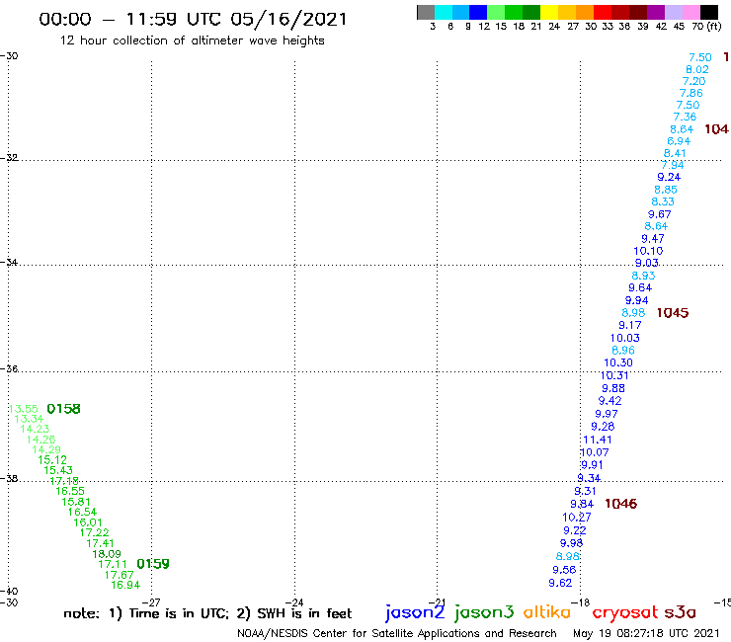Click the 13.55 wave height value

[x=24, y=409]
